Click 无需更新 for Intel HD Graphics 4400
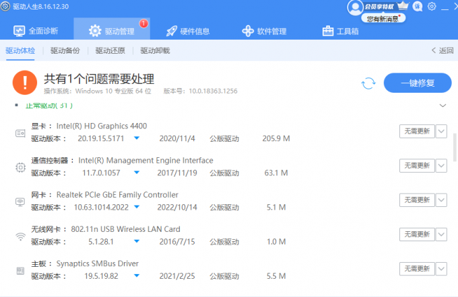The height and width of the screenshot is (297, 458). coord(417,132)
